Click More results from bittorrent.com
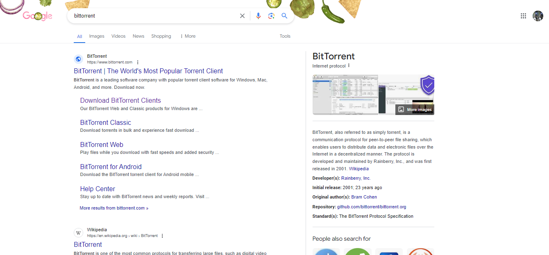 click(x=114, y=208)
